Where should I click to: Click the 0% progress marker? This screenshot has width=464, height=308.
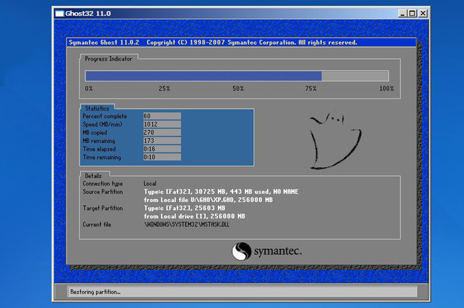89,88
